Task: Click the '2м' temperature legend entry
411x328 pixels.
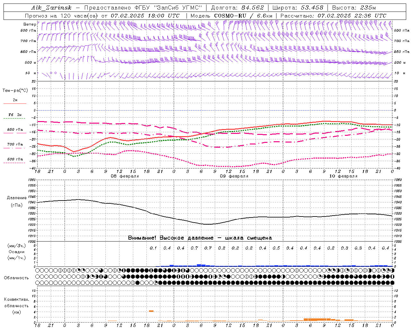Action: tap(15, 100)
